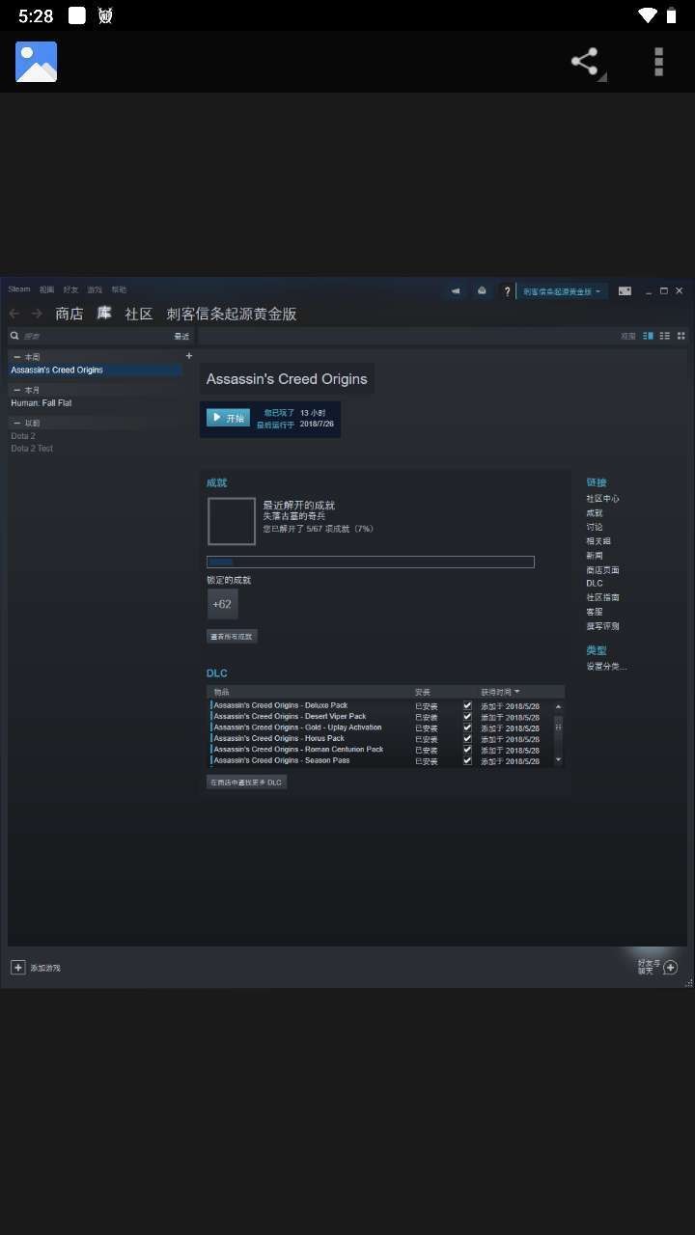This screenshot has height=1235, width=695.
Task: Collapse the 本月 category
Action: tap(16, 390)
